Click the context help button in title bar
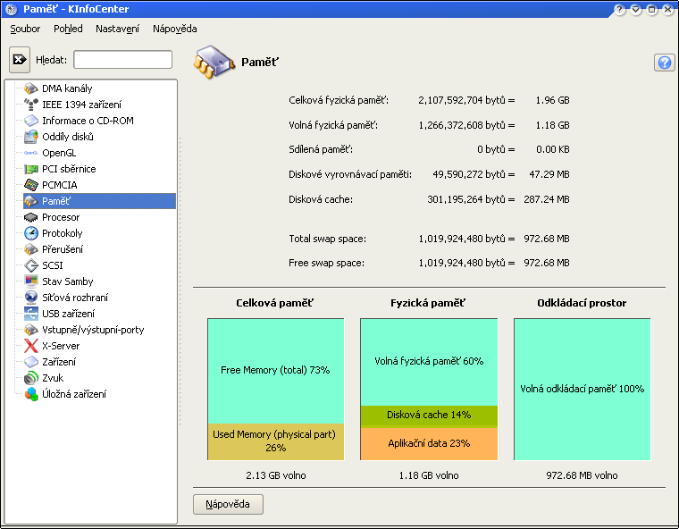 click(620, 9)
